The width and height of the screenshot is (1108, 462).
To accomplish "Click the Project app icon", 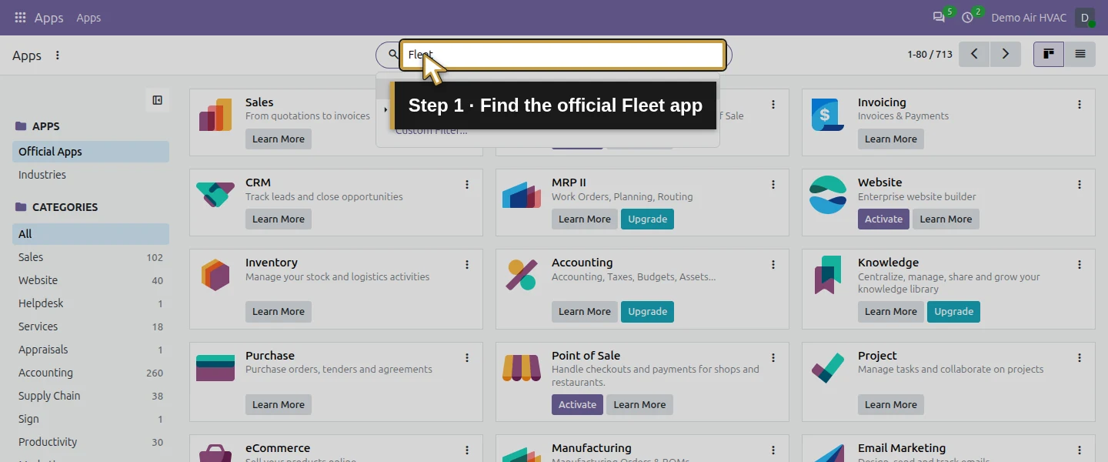I will point(828,368).
